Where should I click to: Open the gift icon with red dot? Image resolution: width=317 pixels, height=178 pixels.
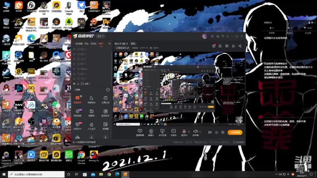(214, 46)
